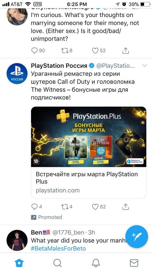
Task: Open PlayStation Россия profile avatar
Action: click(x=17, y=74)
